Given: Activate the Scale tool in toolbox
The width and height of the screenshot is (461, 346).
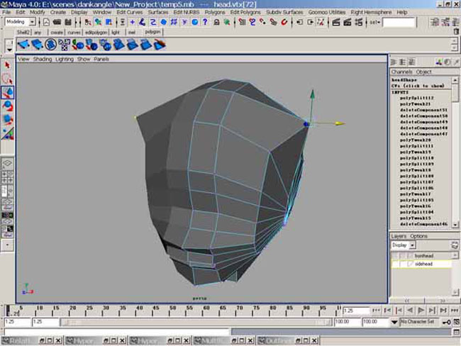Looking at the screenshot, I should 7,119.
